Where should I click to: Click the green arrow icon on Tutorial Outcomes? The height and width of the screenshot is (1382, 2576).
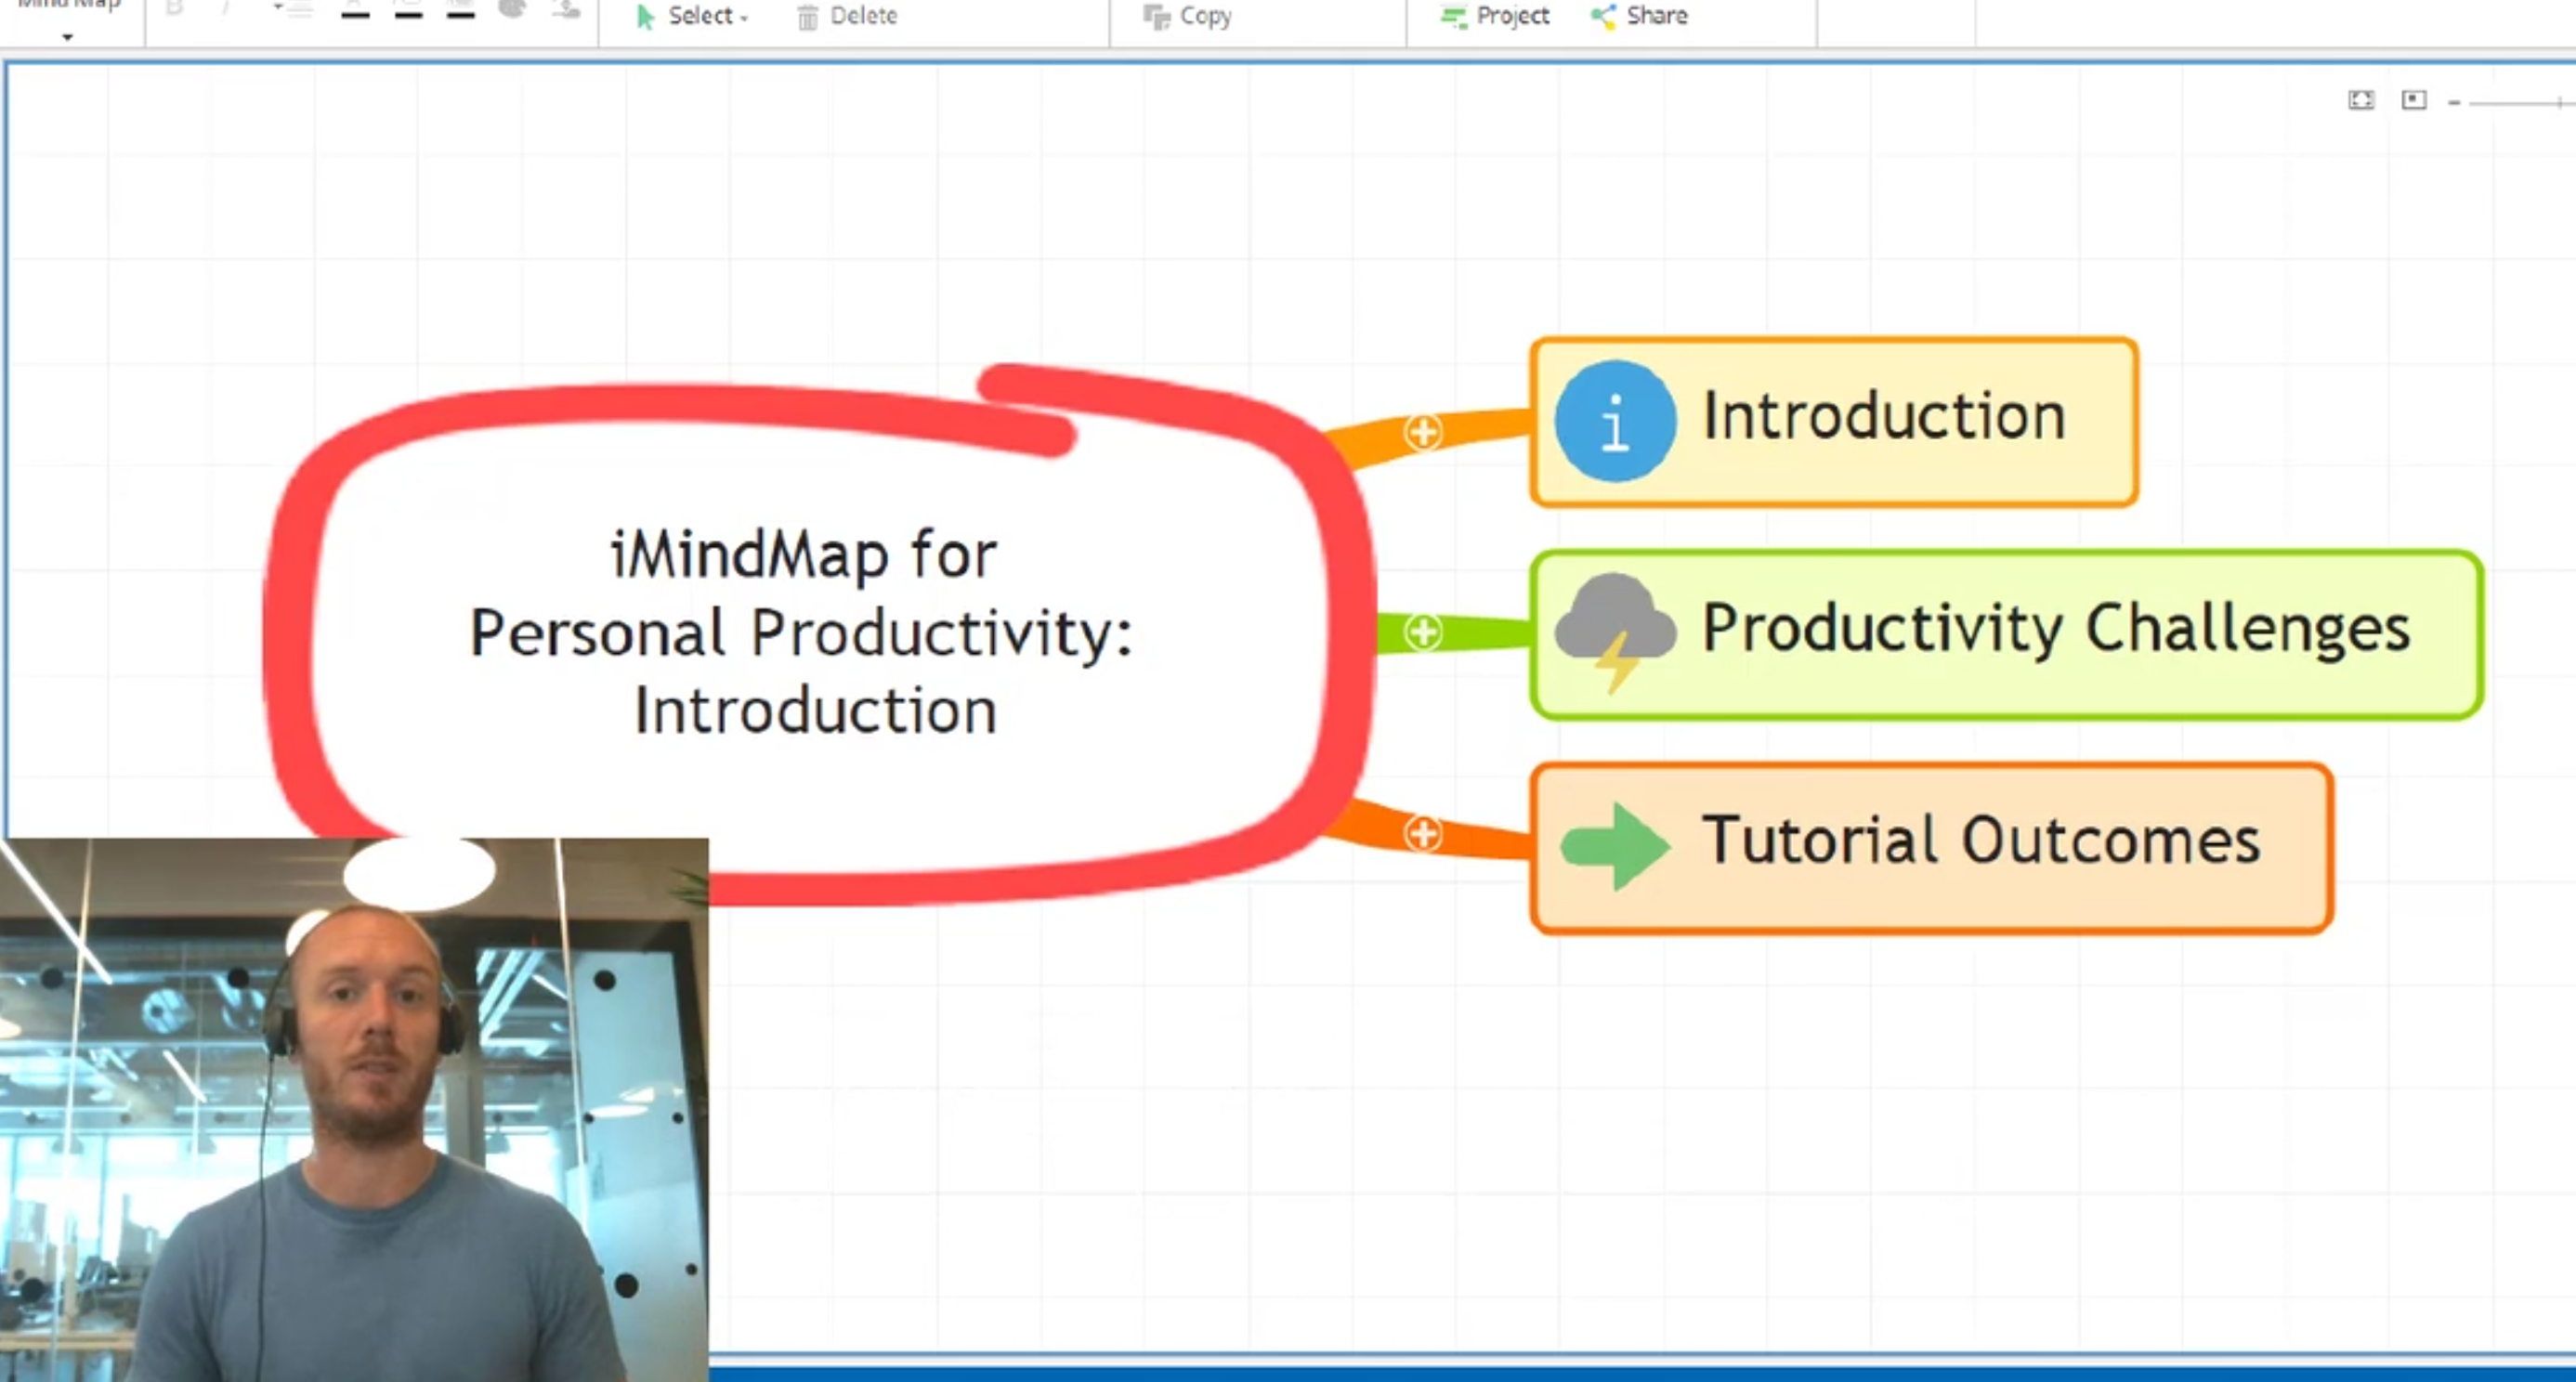[1615, 846]
